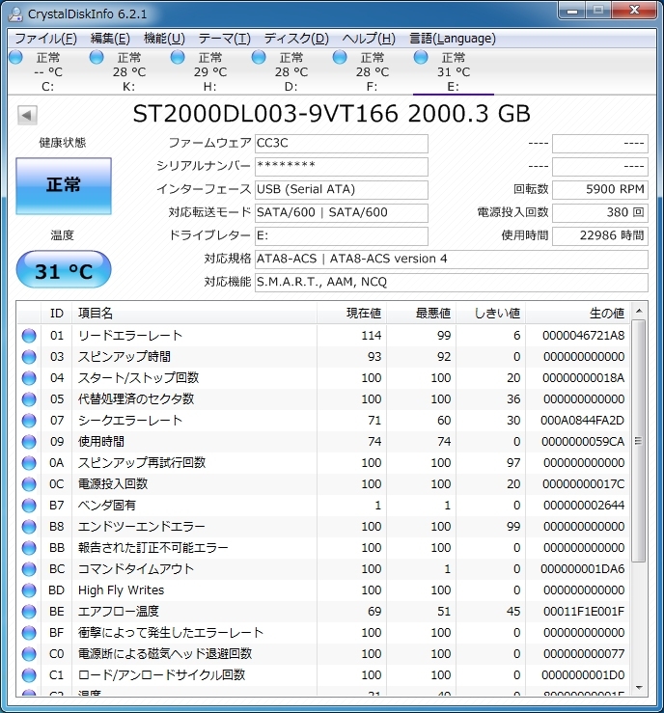Open the 言語(Language) menu
The width and height of the screenshot is (664, 713).
453,39
